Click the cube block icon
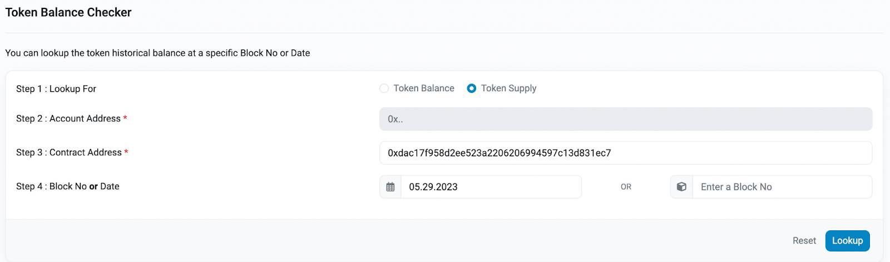890x262 pixels. [x=681, y=187]
